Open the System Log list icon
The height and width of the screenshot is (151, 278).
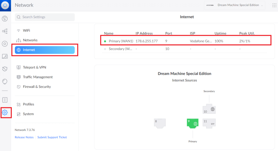(x=5, y=100)
